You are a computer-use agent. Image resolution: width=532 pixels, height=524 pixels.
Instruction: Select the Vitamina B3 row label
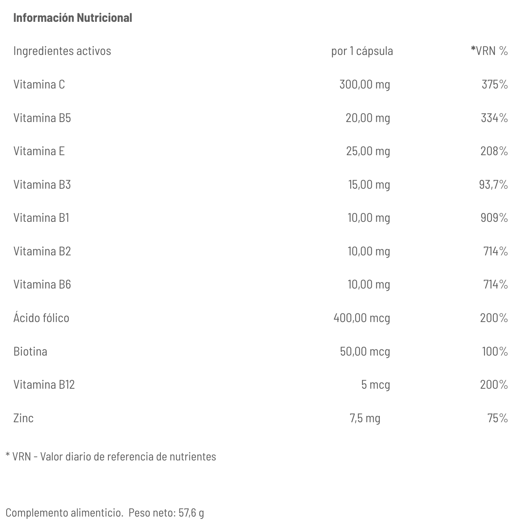(42, 184)
